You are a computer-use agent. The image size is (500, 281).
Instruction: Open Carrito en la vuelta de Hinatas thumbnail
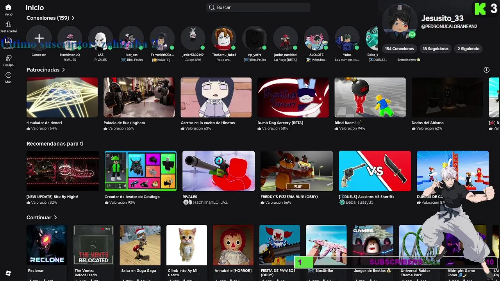216,97
